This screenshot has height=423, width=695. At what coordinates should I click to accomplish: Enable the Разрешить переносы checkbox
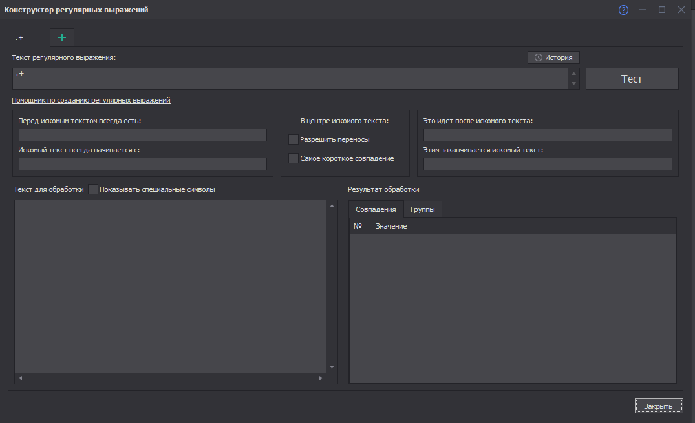pos(294,139)
